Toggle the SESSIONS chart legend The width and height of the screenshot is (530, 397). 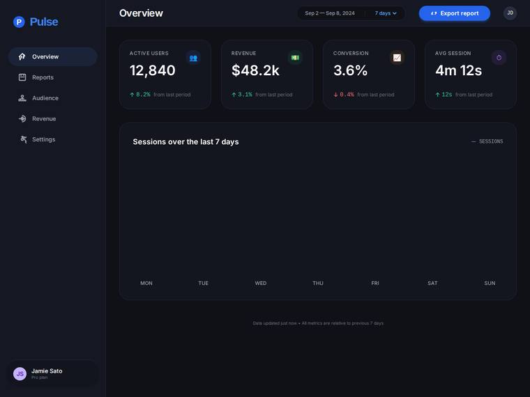(x=487, y=141)
